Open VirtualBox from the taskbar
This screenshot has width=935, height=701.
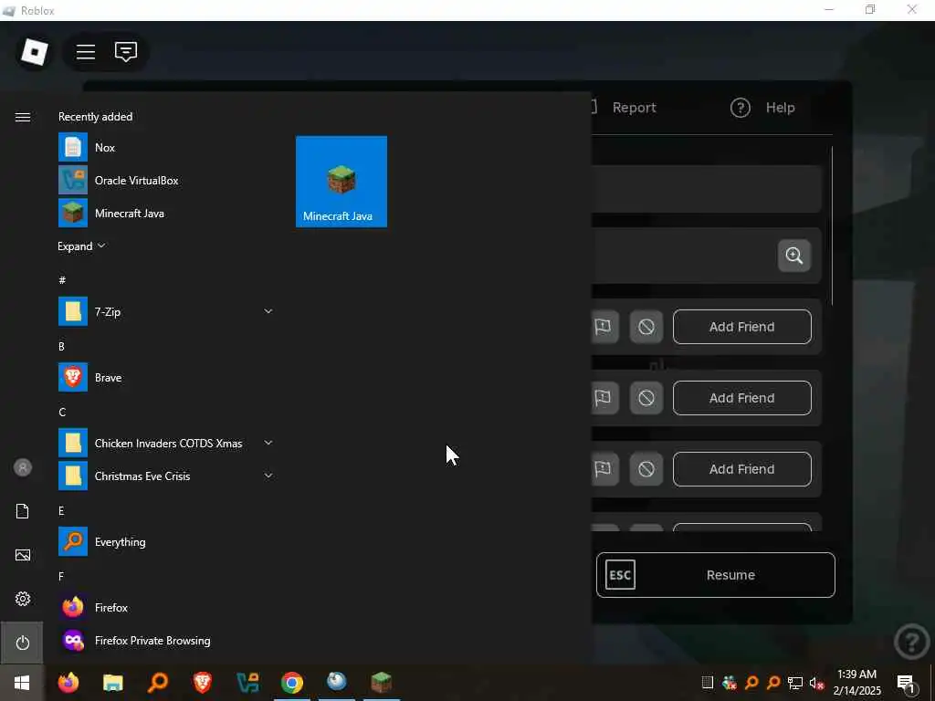point(247,683)
